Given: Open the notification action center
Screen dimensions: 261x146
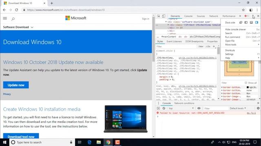Looking at the screenshot, I should [x=255, y=142].
